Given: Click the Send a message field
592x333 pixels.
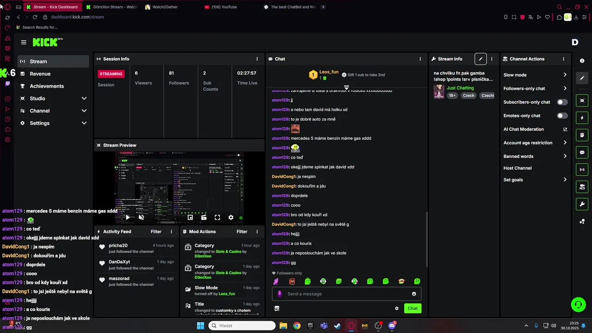Looking at the screenshot, I should pos(346,294).
